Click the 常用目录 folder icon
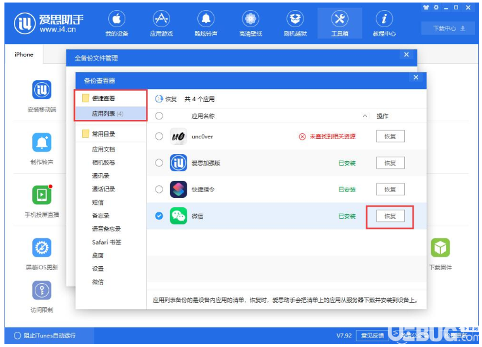The width and height of the screenshot is (482, 347). pos(86,134)
